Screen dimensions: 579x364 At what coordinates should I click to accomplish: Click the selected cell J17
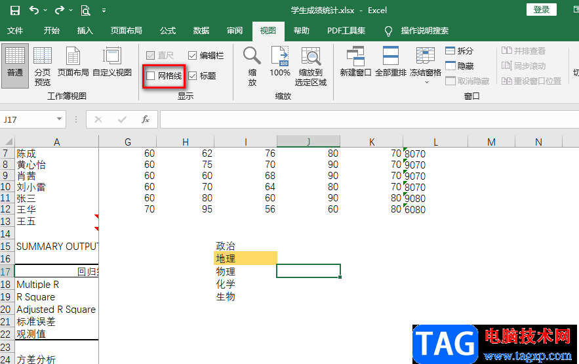click(308, 271)
